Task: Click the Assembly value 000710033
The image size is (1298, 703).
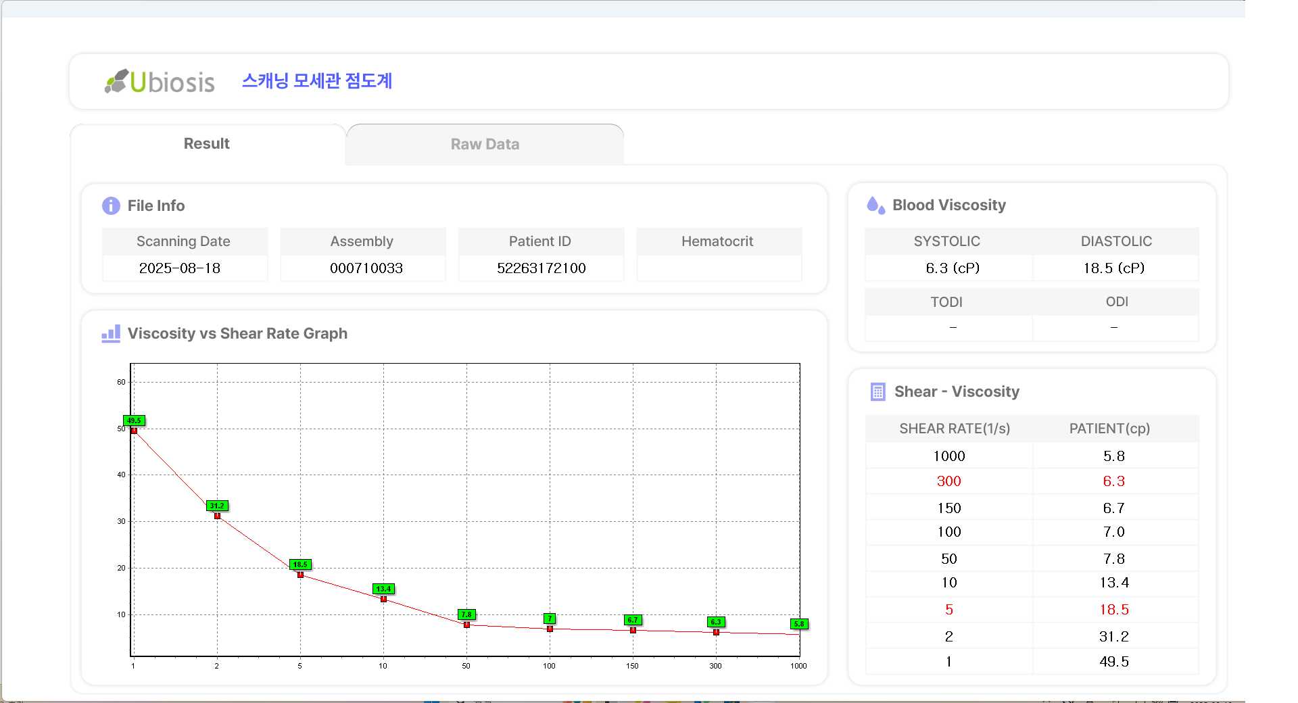Action: 366,268
